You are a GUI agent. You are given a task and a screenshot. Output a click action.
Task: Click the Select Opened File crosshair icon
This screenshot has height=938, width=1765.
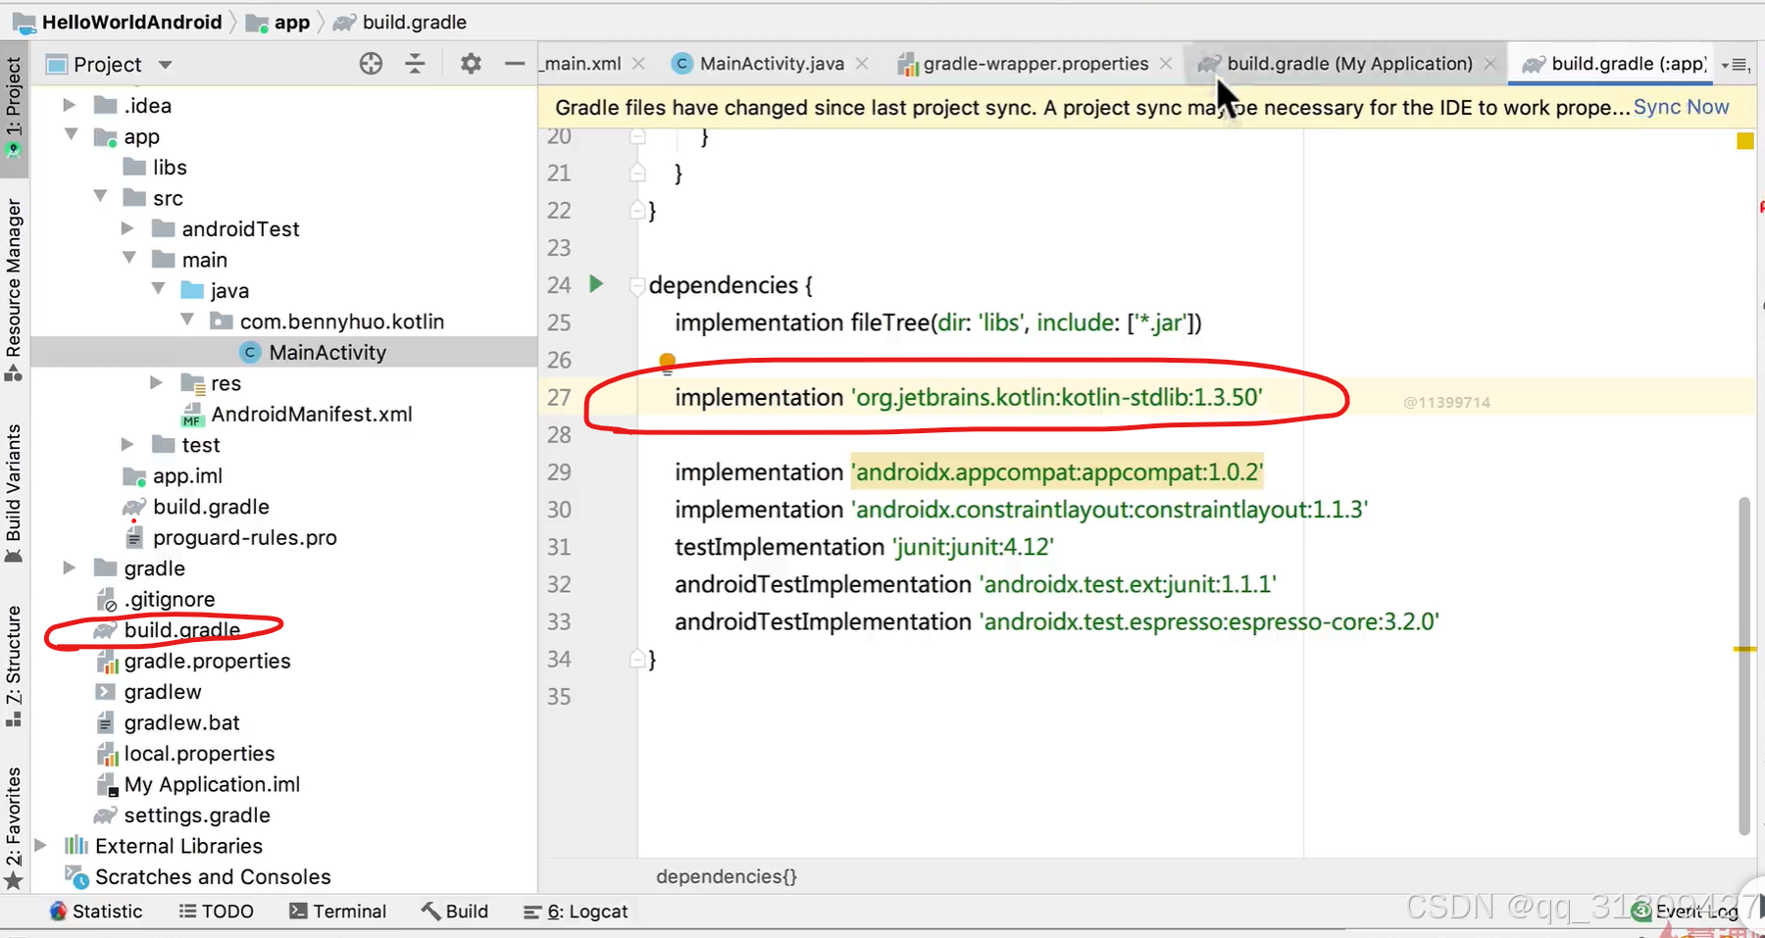click(371, 64)
